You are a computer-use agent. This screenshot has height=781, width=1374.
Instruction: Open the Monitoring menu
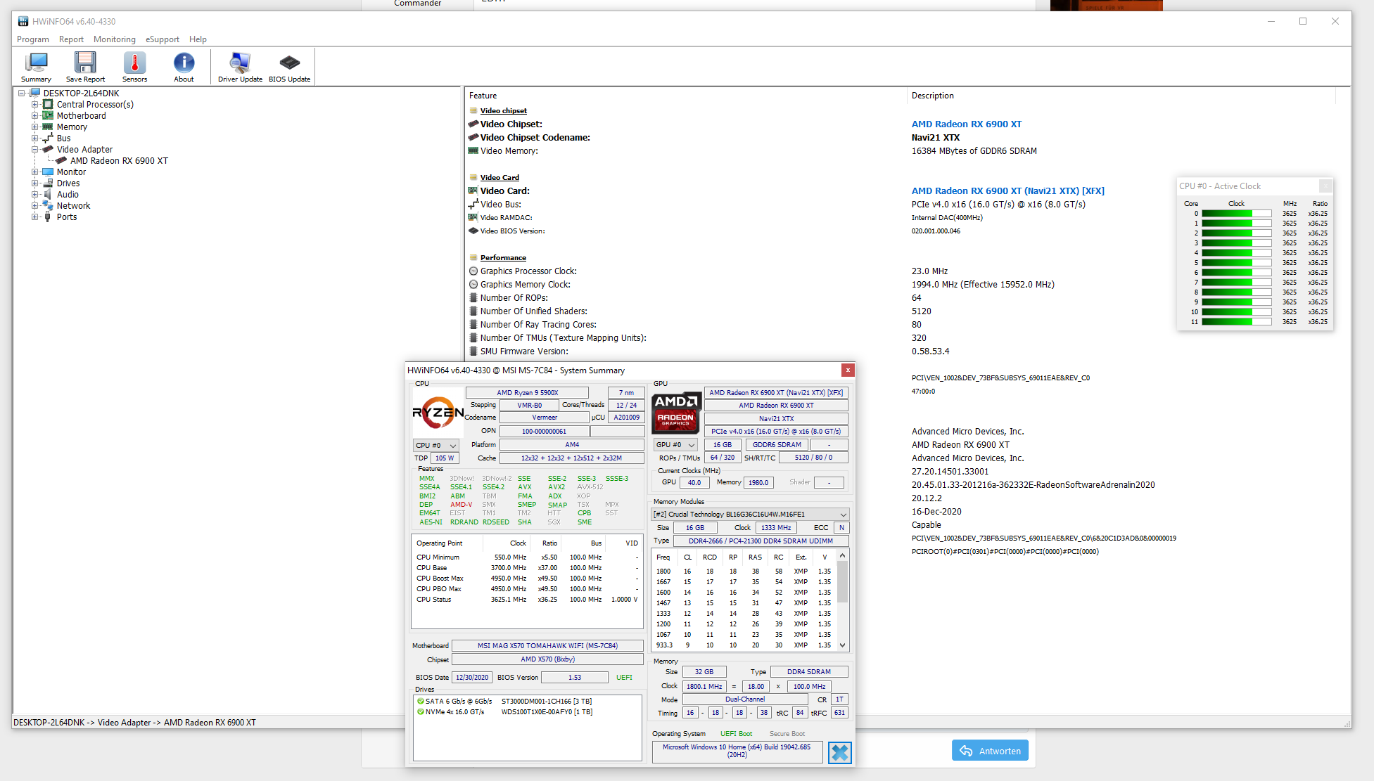114,39
